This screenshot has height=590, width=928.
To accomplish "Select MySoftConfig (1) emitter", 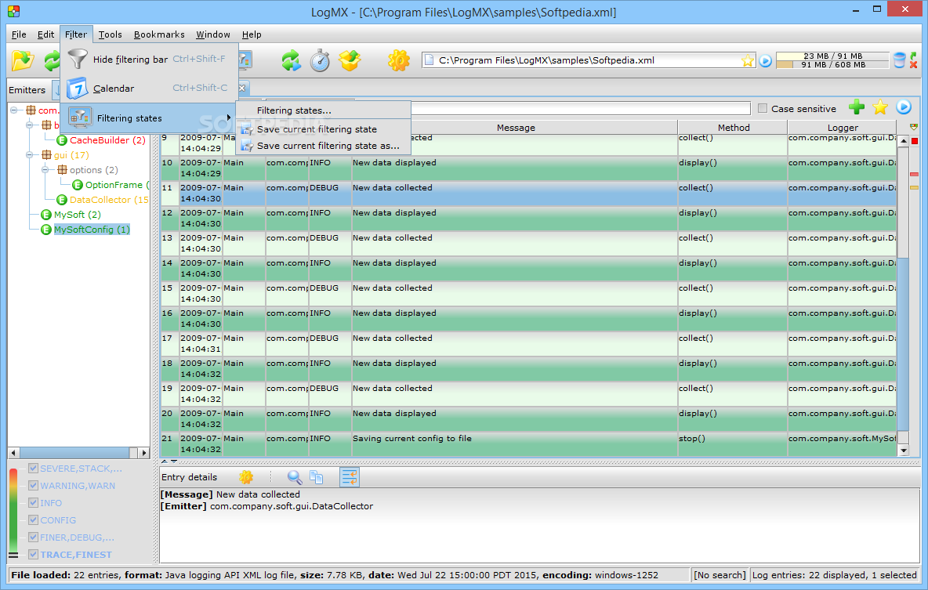I will click(x=92, y=230).
